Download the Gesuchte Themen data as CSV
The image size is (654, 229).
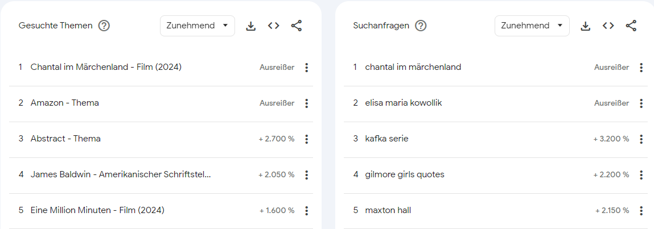(250, 26)
